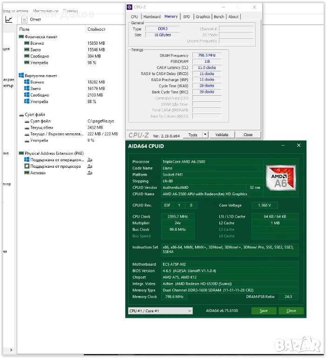Click the CPU-Z purple chip title icon
The image size is (326, 358).
(x=129, y=7)
